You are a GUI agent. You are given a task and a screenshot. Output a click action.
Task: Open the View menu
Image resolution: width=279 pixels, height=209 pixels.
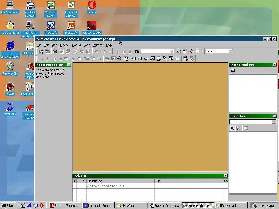click(x=54, y=45)
